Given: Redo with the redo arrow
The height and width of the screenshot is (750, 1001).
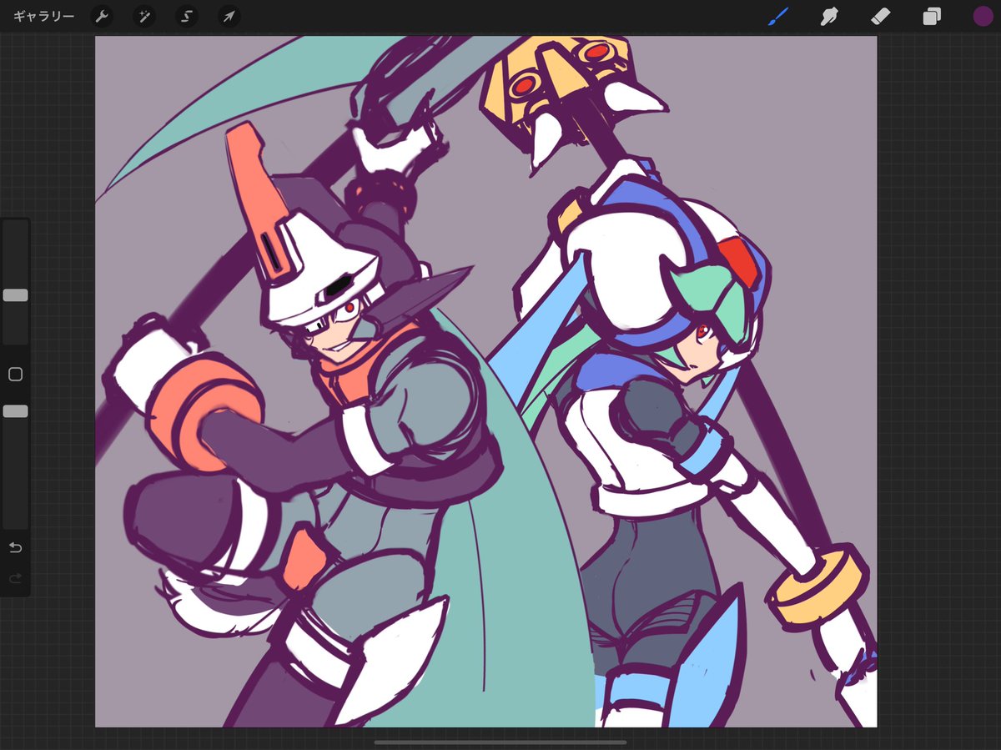Looking at the screenshot, I should tap(15, 578).
